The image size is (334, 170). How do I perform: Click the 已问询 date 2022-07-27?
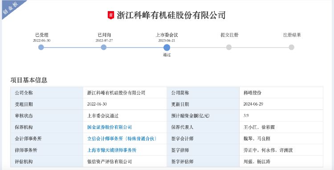click(104, 40)
